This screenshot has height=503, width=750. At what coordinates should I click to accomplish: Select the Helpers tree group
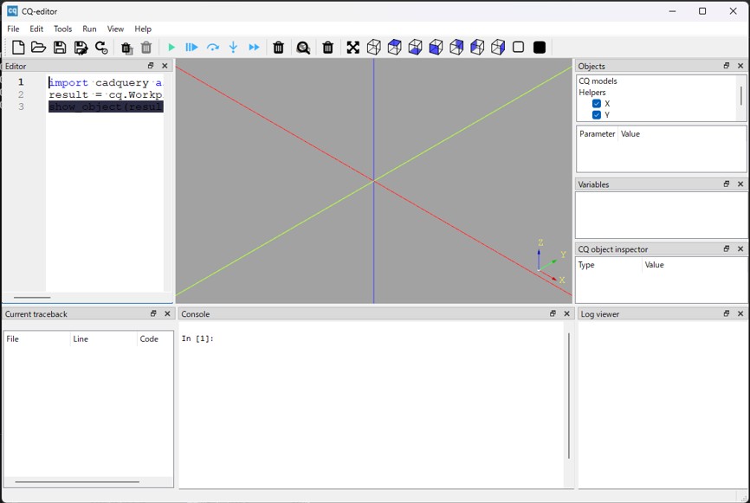click(592, 93)
